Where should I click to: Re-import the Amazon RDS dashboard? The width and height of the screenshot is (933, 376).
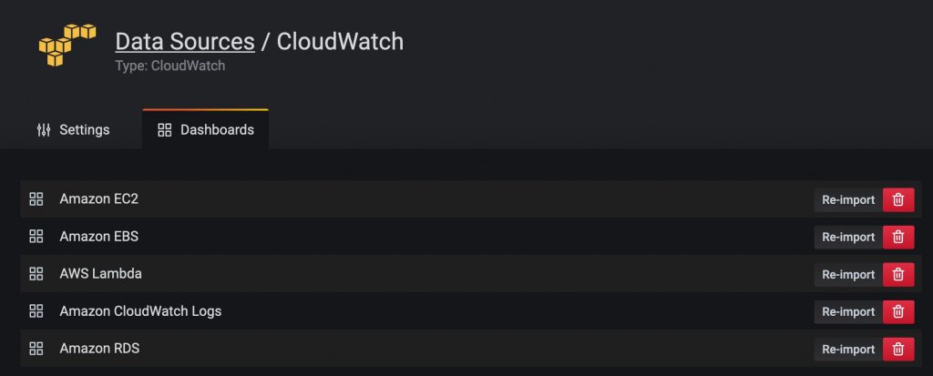click(848, 350)
